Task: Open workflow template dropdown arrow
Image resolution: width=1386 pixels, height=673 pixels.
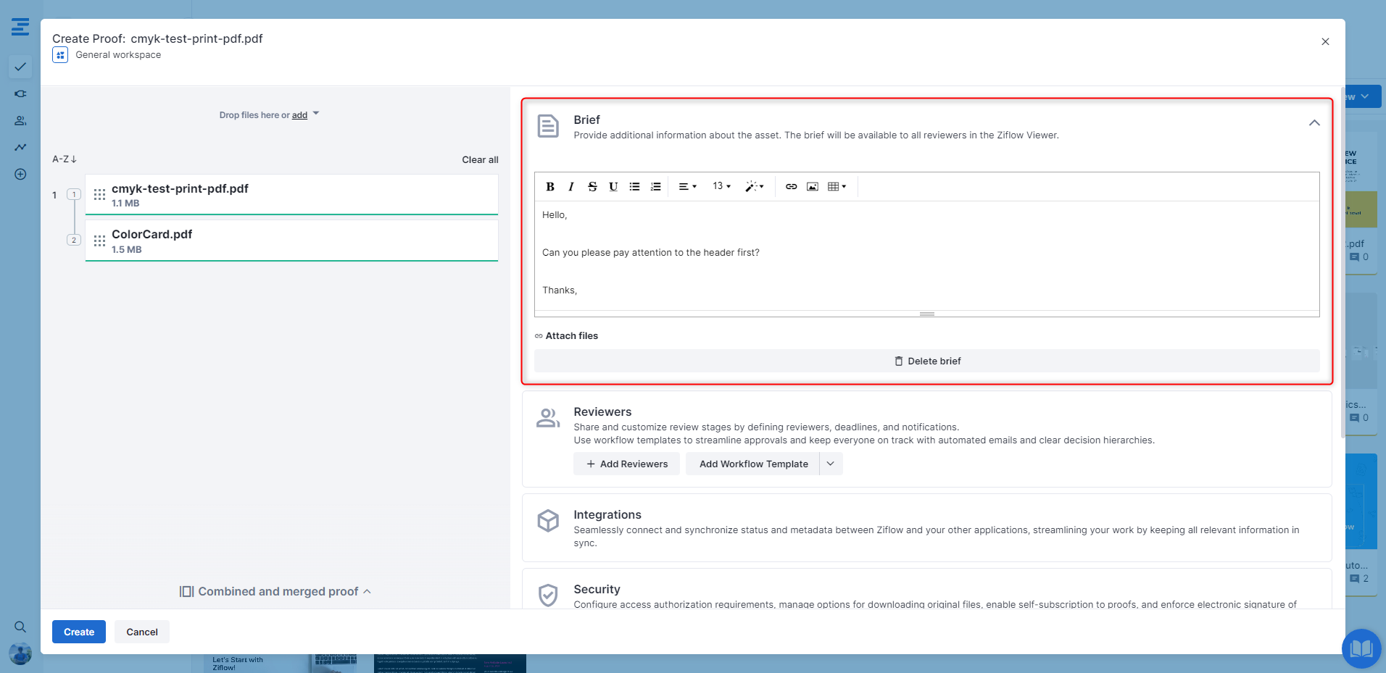Action: click(831, 464)
